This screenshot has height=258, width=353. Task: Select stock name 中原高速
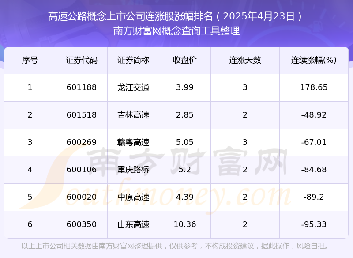click(133, 197)
